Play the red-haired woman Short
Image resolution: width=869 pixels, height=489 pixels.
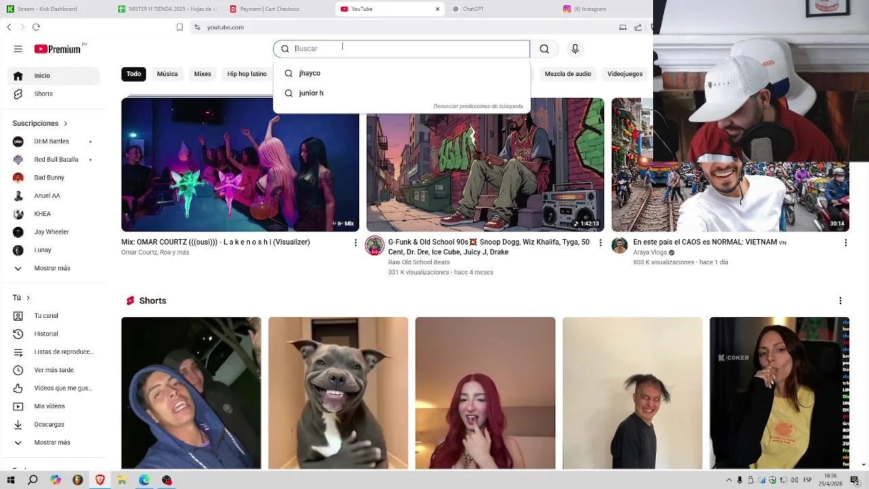485,393
